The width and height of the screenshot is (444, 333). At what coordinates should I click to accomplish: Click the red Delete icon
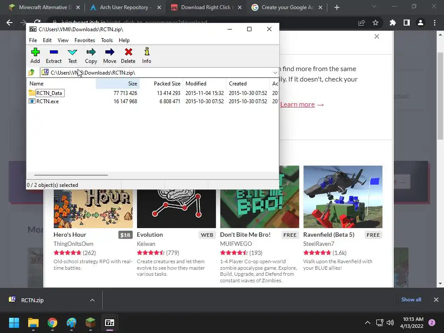click(128, 55)
